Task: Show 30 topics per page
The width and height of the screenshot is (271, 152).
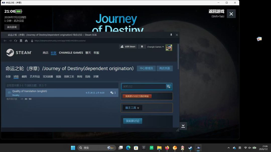Action: pyautogui.click(x=26, y=99)
